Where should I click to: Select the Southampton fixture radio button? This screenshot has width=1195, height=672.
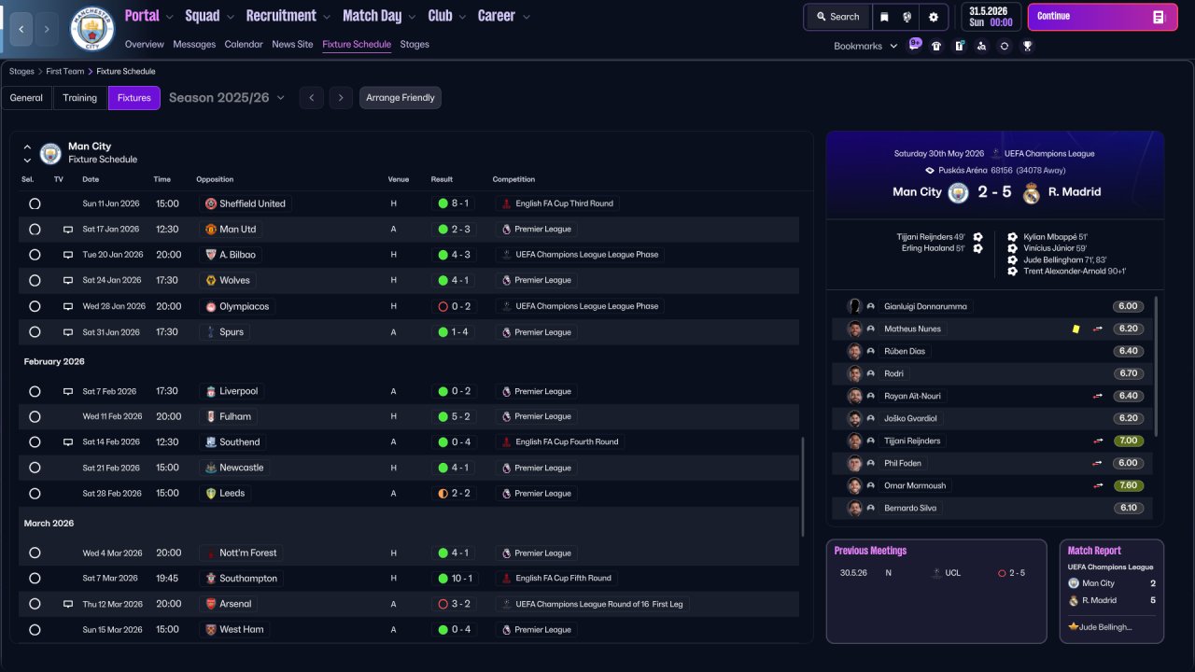(35, 579)
